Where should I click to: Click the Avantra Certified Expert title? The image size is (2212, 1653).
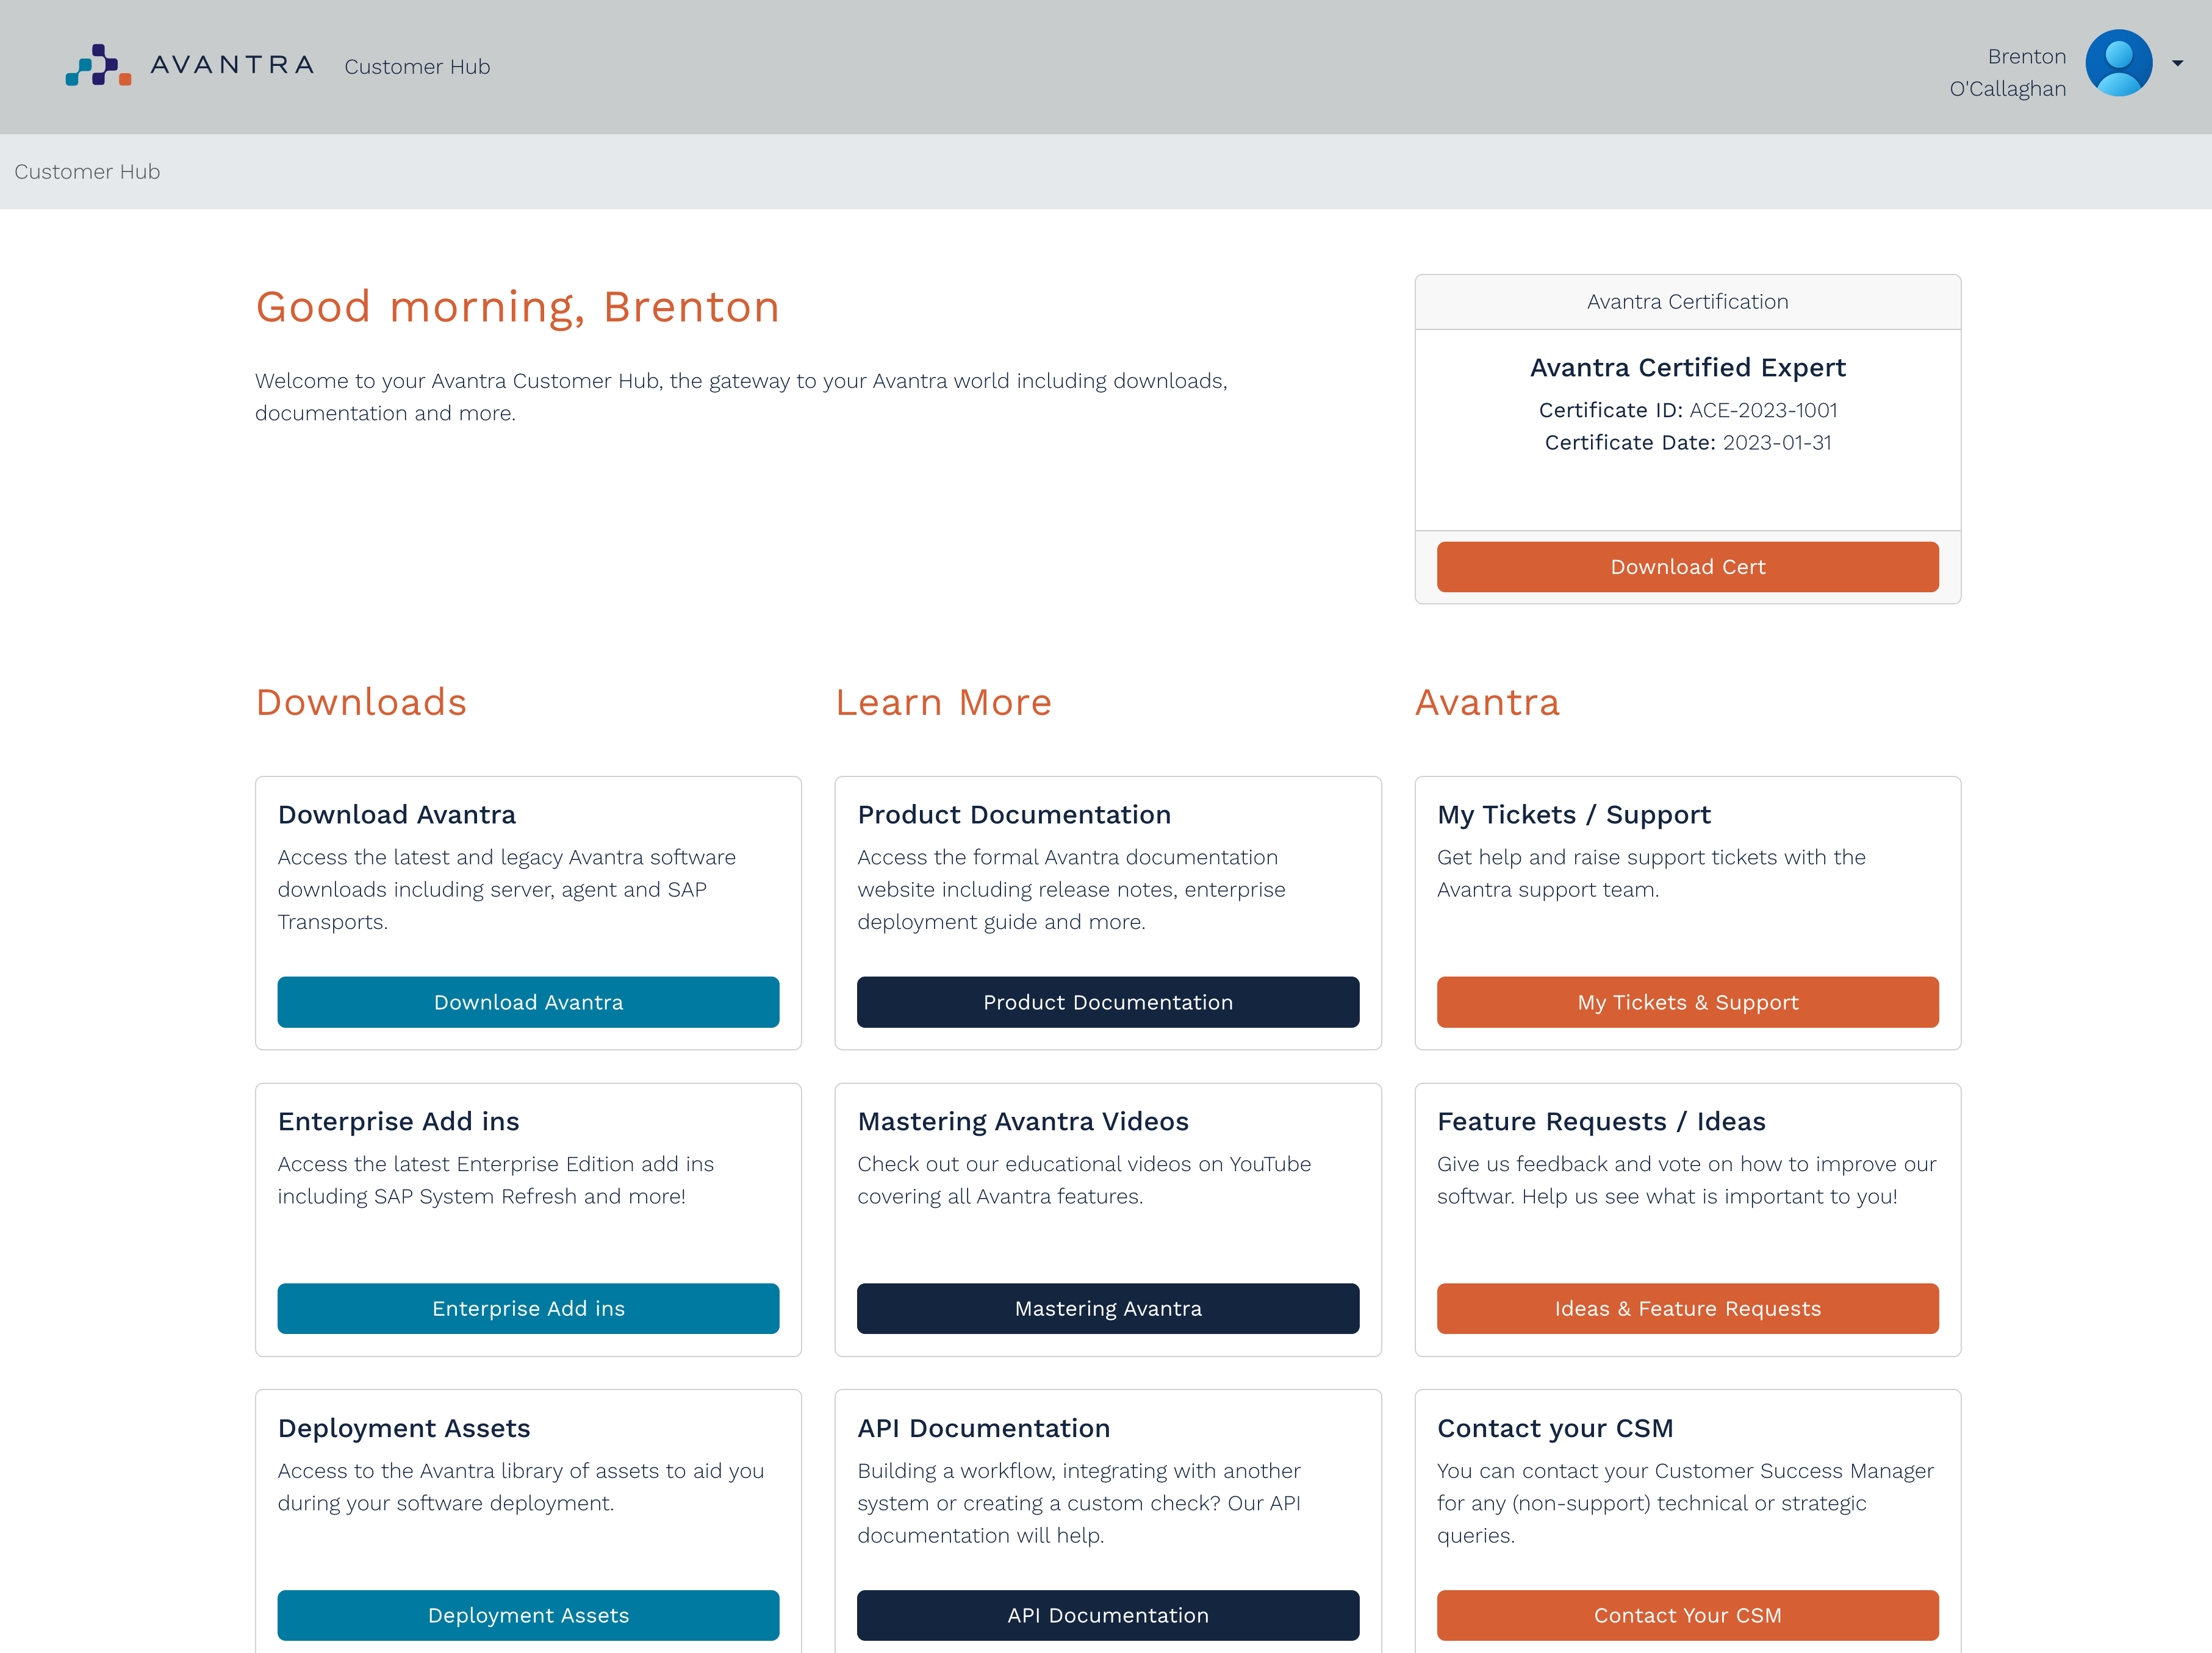click(x=1687, y=367)
